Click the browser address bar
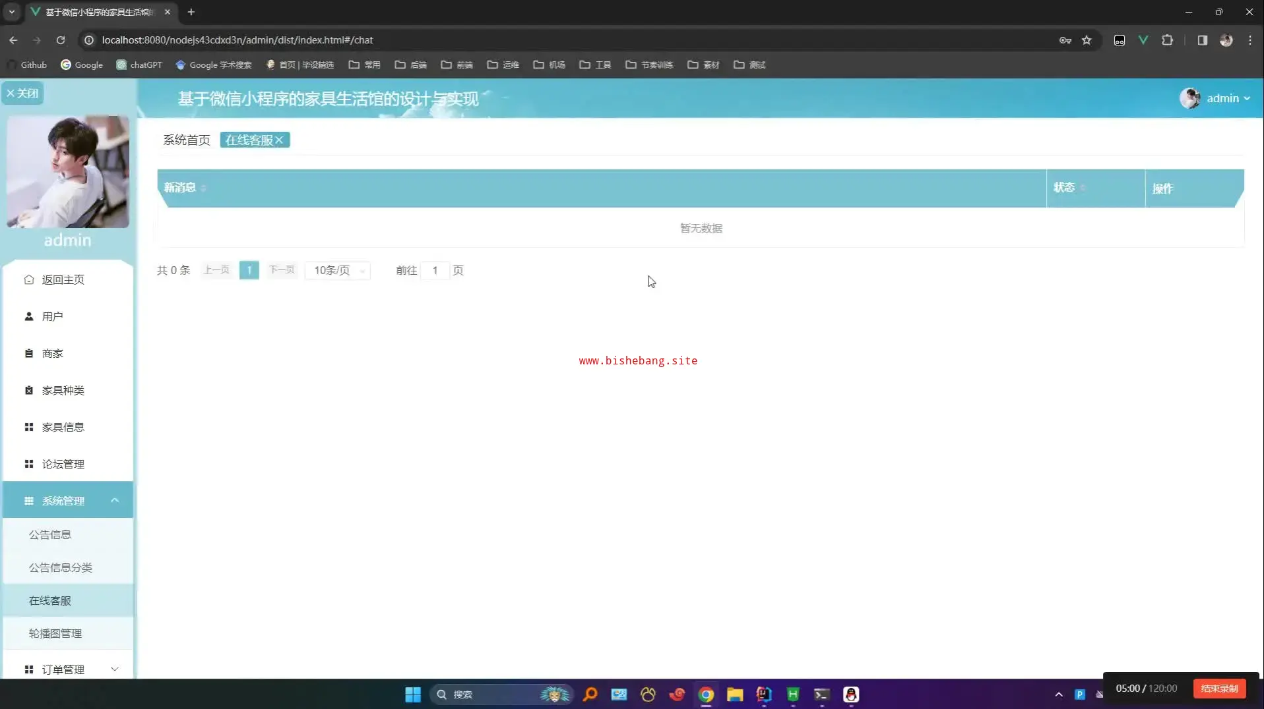The image size is (1264, 709). (x=567, y=40)
